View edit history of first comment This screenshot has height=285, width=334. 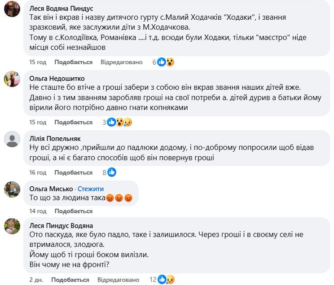pos(121,62)
